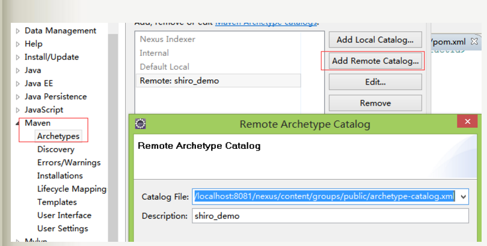The height and width of the screenshot is (246, 487).
Task: Select Java Persistence in the tree
Action: (55, 97)
